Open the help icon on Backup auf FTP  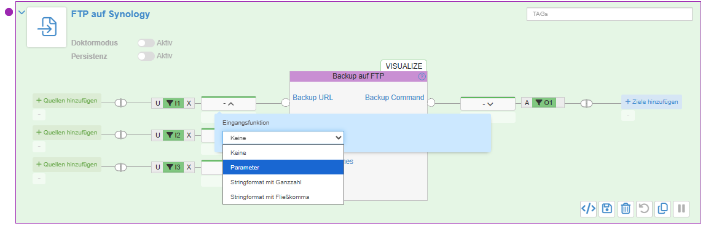(422, 76)
